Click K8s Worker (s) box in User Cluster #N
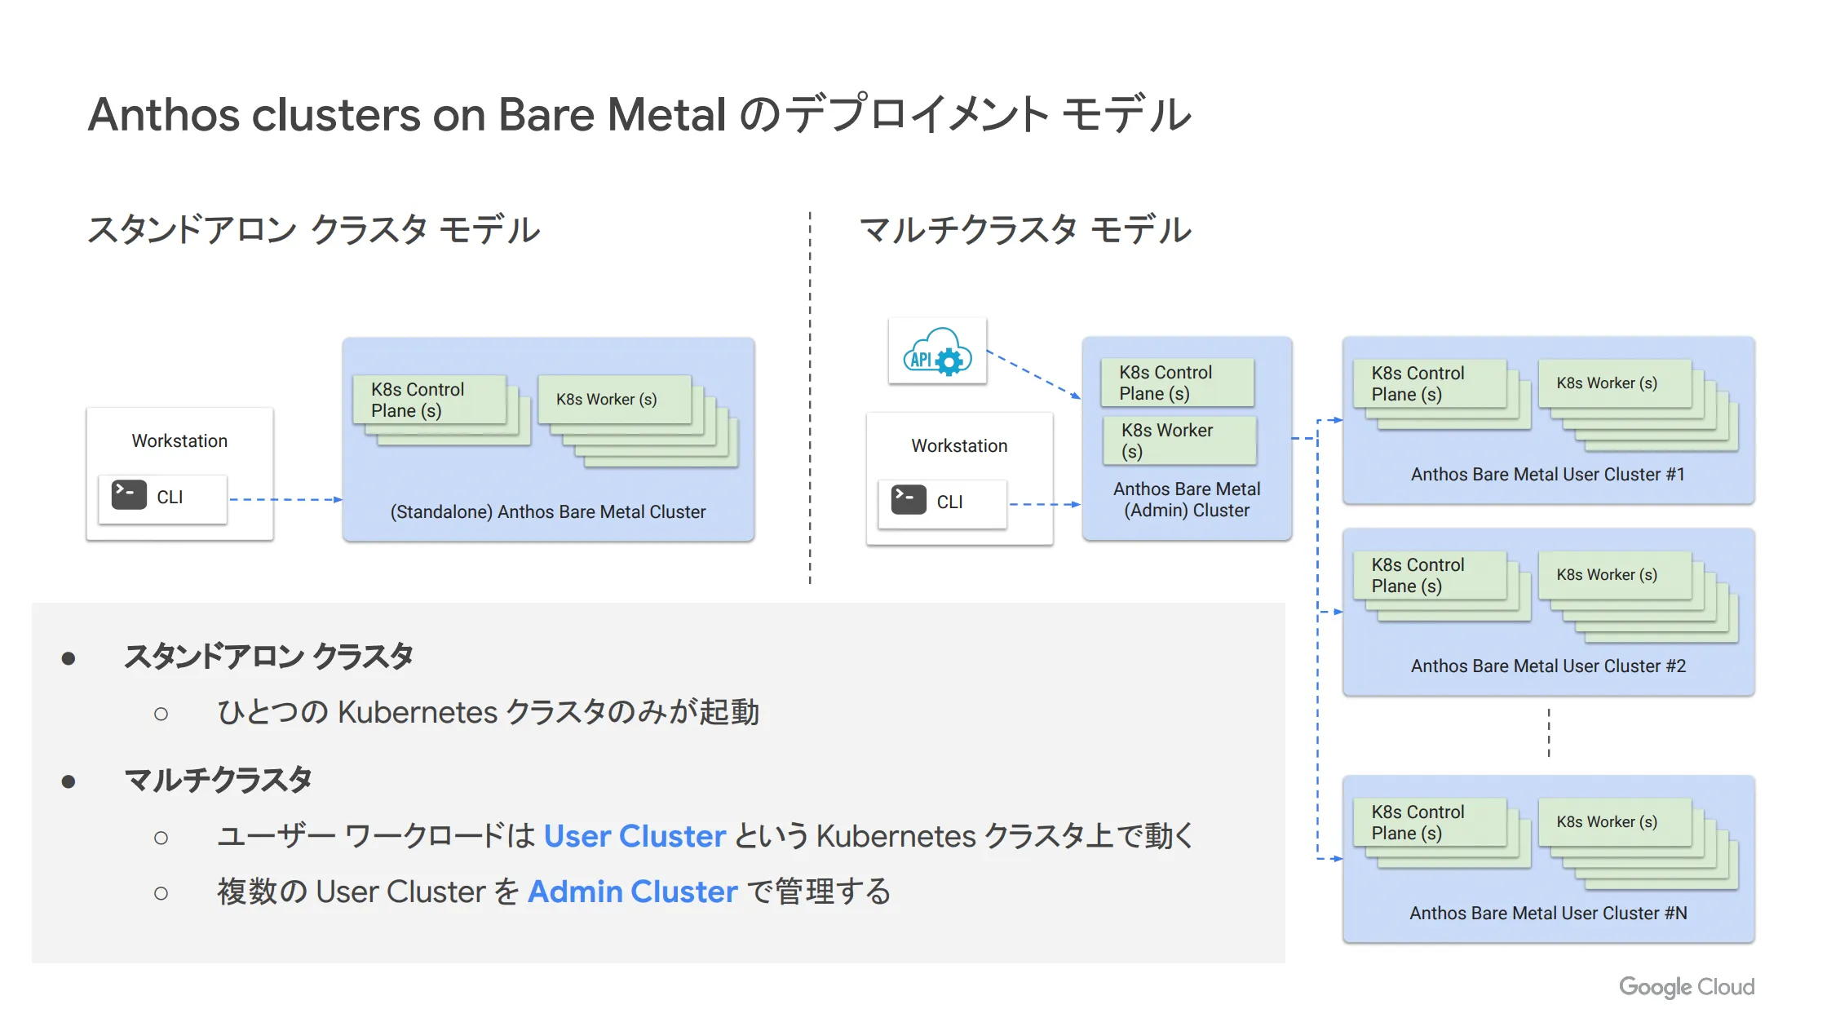The image size is (1840, 1031). pos(1615,822)
